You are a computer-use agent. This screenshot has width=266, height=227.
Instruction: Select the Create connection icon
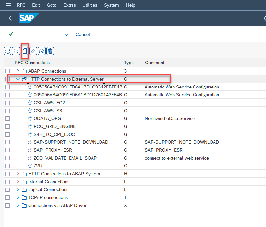(x=24, y=51)
